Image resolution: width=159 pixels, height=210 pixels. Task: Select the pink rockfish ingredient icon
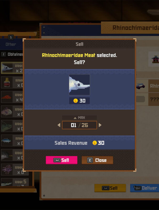(7, 112)
